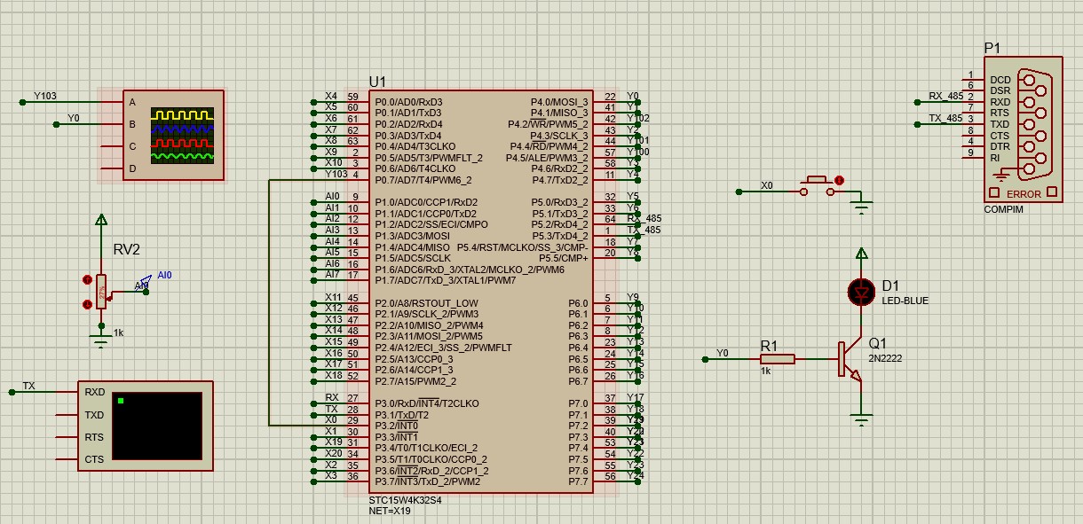This screenshot has width=1083, height=524.
Task: Click the STC15W4K32S4 part label
Action: (405, 500)
